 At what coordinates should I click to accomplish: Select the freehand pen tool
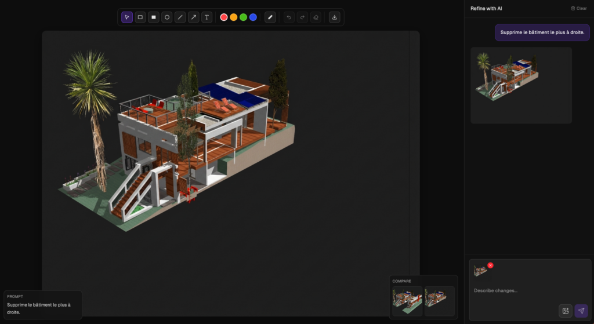(x=270, y=17)
